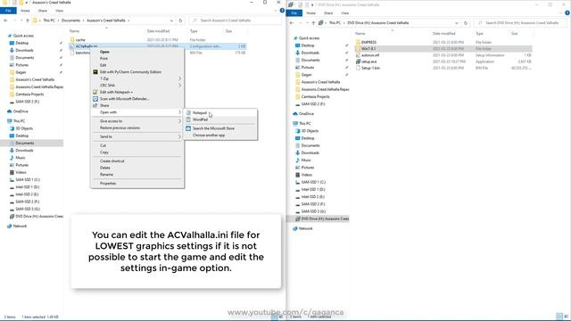Click This PC in DVD window breadcrumb path
Image resolution: width=571 pixels, height=321 pixels.
click(x=335, y=23)
